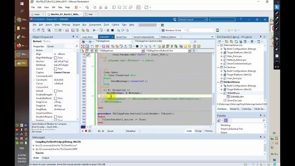Switch to the ServerClass editor tab
Viewport: 295px width, 166px height.
(x=121, y=37)
